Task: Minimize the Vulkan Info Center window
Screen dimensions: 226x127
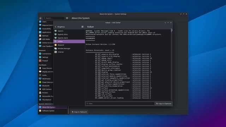Action: [x=165, y=23]
